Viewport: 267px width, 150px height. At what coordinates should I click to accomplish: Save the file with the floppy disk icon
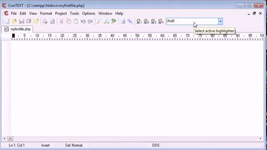coord(22,21)
